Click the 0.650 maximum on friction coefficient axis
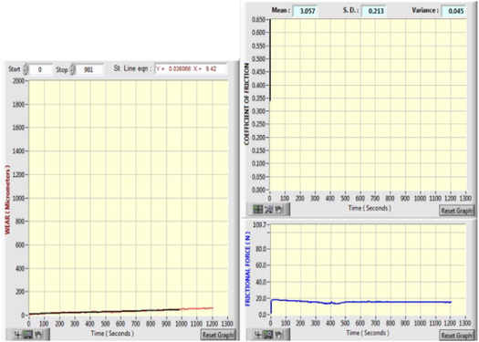Image resolution: width=479 pixels, height=342 pixels. pyautogui.click(x=258, y=19)
